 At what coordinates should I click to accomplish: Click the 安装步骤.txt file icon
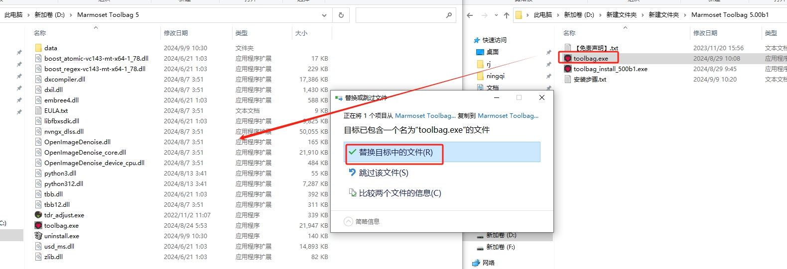click(x=568, y=79)
